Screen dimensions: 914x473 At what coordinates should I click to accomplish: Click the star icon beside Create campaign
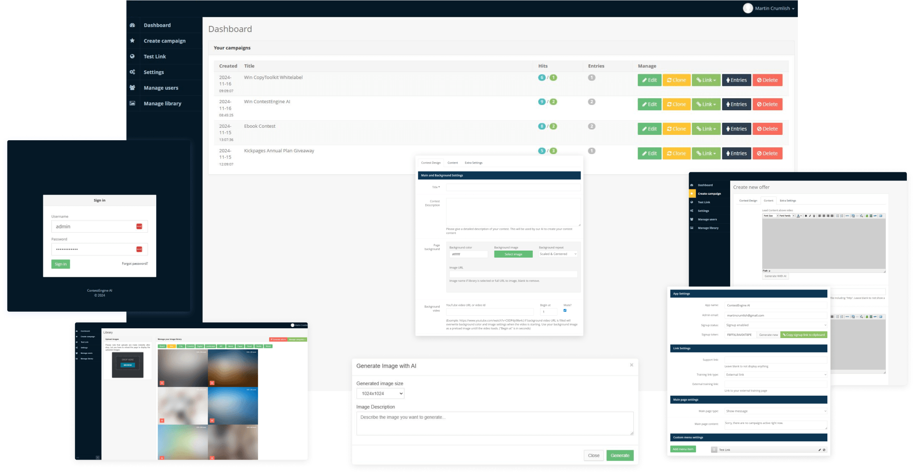point(132,41)
